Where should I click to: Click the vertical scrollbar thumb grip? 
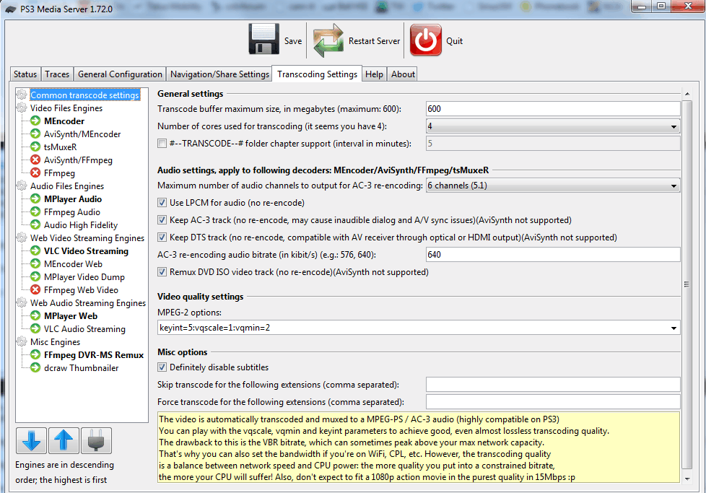(687, 284)
